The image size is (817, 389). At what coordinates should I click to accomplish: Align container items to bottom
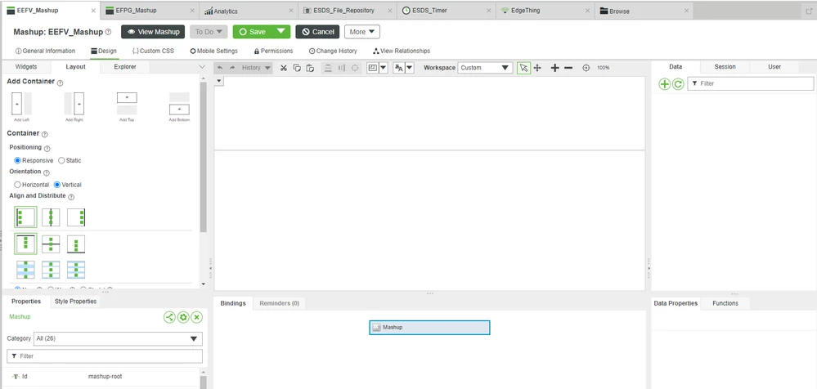(x=76, y=244)
